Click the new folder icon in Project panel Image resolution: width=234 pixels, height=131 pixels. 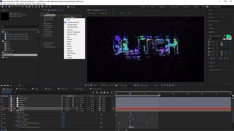(x=5, y=86)
